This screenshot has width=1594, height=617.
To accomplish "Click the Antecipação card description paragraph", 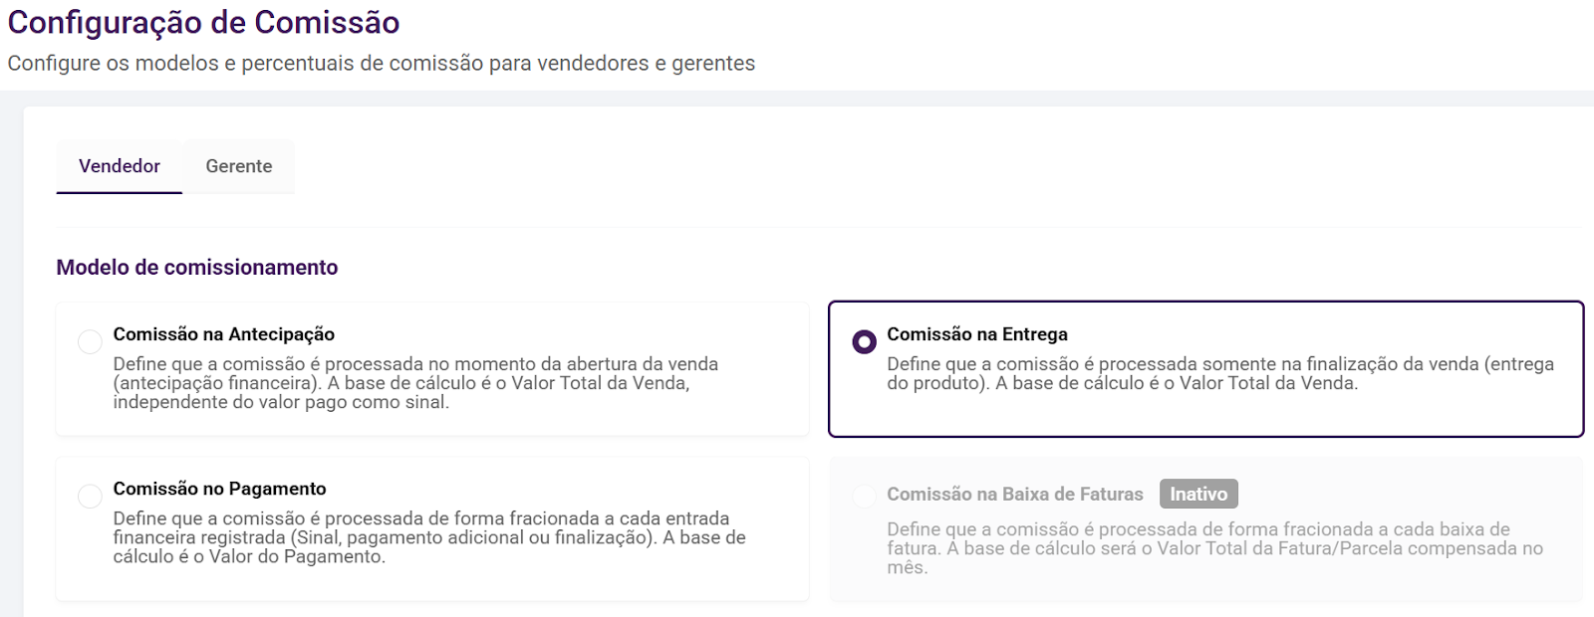I will [x=415, y=383].
